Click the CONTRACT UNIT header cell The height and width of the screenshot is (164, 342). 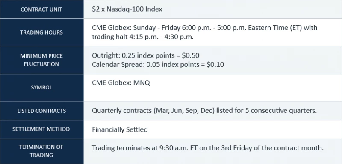(x=41, y=9)
